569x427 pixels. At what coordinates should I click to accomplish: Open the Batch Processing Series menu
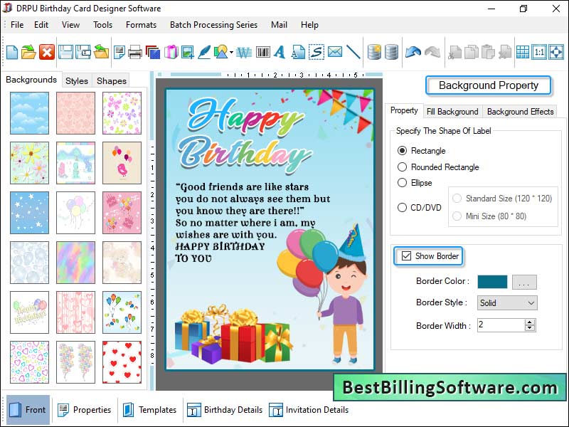(x=213, y=24)
